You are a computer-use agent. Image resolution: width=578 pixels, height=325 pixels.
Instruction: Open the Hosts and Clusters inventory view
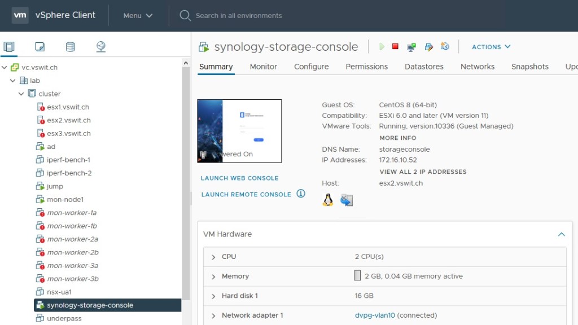pos(9,47)
